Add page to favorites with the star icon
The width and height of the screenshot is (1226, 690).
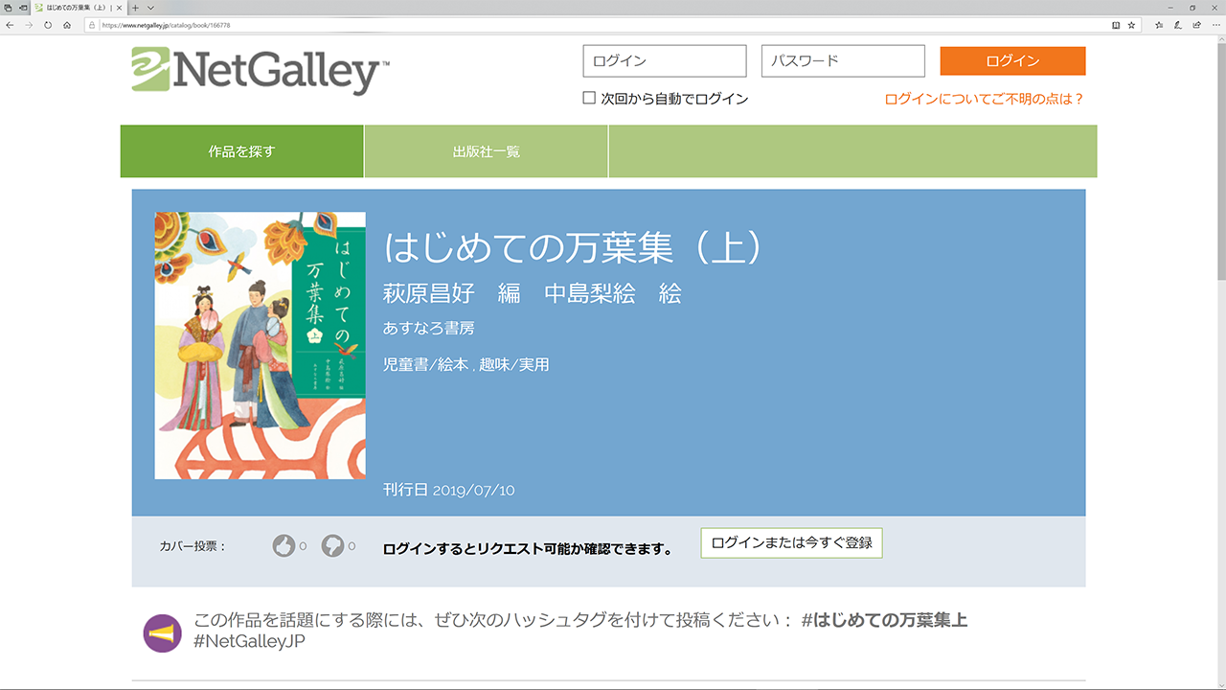(x=1131, y=25)
